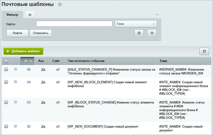Viewport: 213px width, 135px height.
Task: Open action menu for template 84
Action: pyautogui.click(x=16, y=82)
